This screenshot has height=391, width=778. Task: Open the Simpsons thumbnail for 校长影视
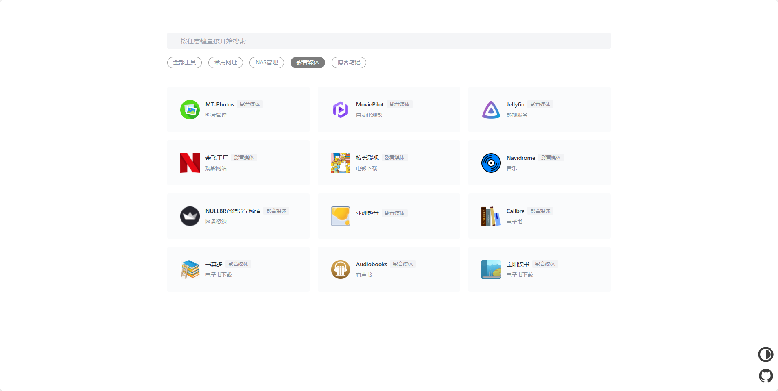(341, 163)
